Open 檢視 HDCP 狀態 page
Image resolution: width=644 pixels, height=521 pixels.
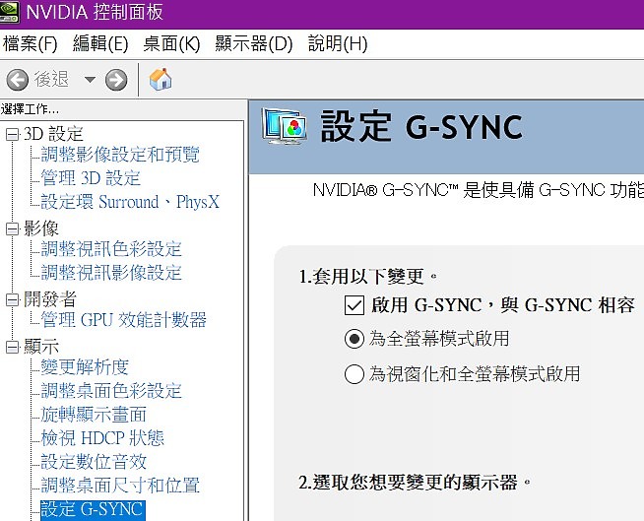click(102, 438)
